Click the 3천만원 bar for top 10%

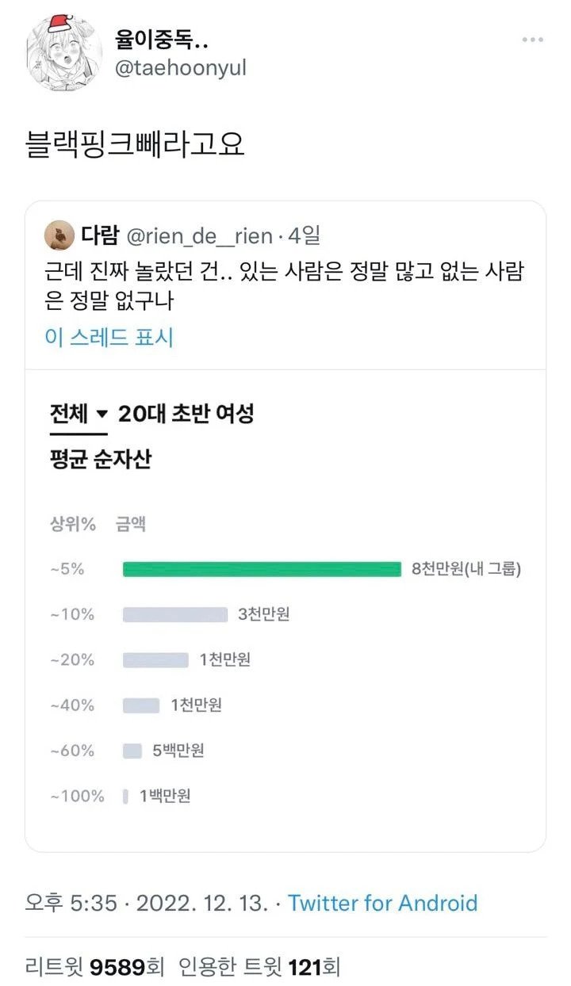click(x=174, y=614)
